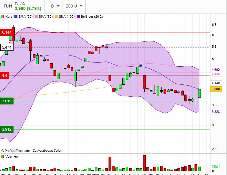Click the 4.148 SMA 100 value
The image size is (227, 175).
[x=216, y=83]
